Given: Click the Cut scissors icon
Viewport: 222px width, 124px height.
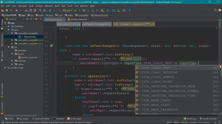Looking at the screenshot, I should click(x=26, y=11).
